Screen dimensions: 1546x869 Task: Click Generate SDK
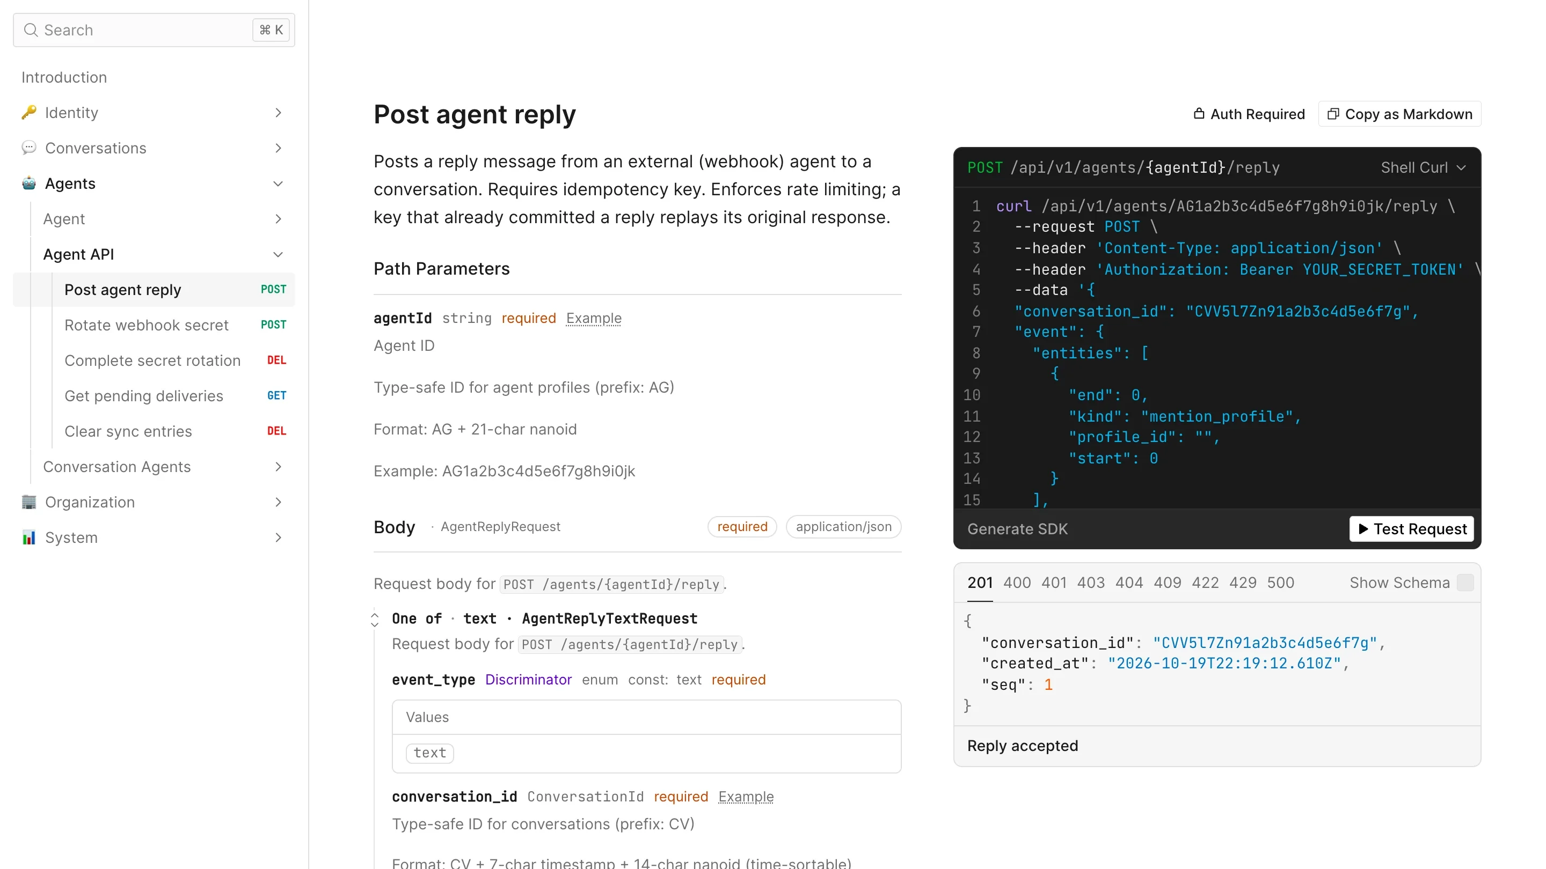click(x=1017, y=529)
